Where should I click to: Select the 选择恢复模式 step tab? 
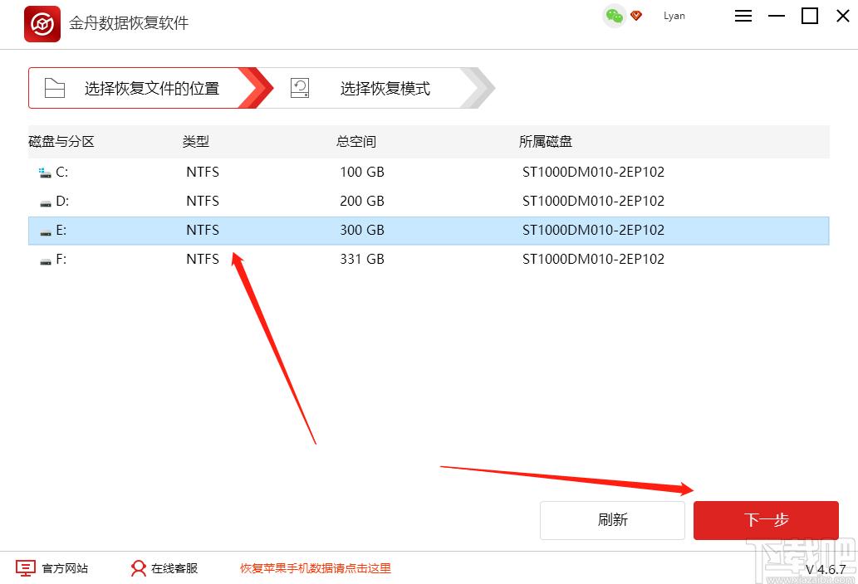(378, 88)
